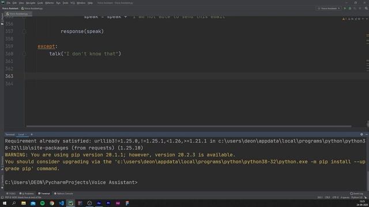Open the File menu
Image resolution: width=369 pixels, height=207 pixels.
[x=9, y=3]
